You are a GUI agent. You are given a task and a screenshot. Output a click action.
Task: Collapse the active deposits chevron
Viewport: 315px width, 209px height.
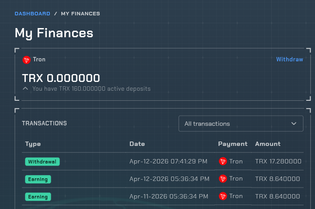(25, 89)
